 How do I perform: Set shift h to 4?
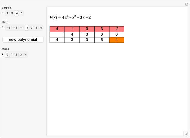pos(41,28)
